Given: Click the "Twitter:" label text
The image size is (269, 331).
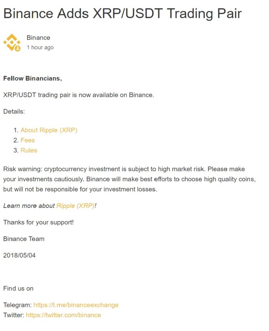Looking at the screenshot, I should click(14, 315).
